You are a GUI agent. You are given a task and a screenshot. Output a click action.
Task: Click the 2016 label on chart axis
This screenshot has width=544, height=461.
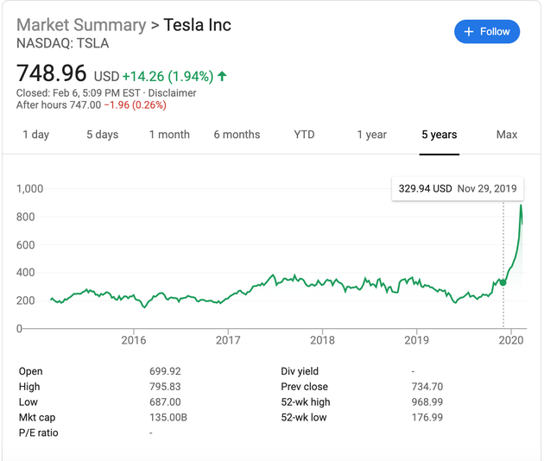point(134,340)
